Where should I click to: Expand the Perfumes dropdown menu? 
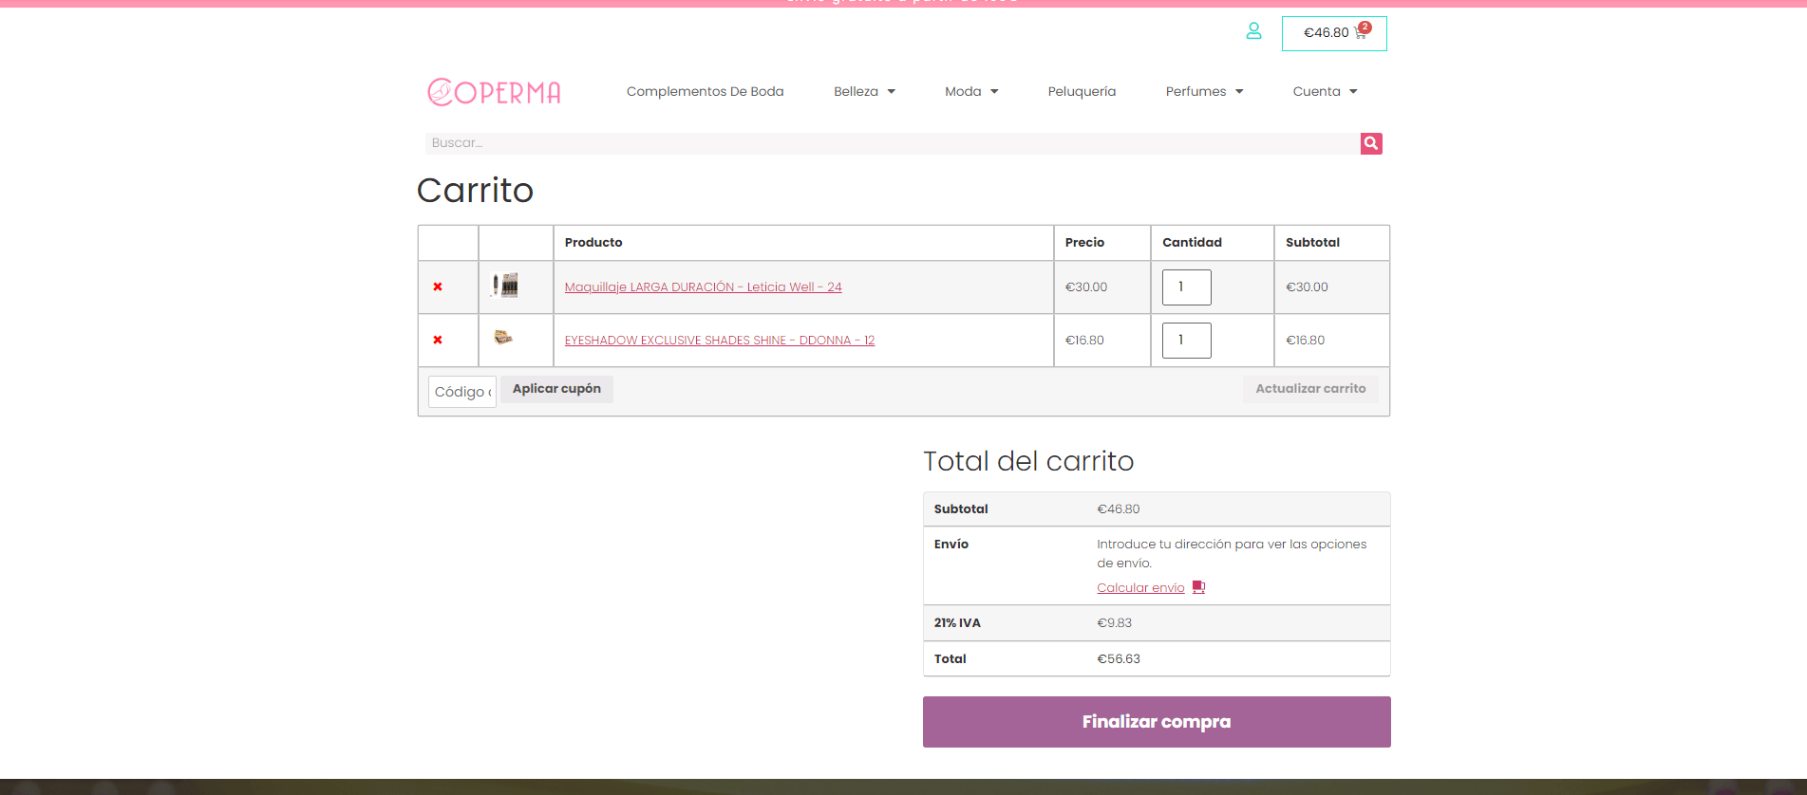1204,91
